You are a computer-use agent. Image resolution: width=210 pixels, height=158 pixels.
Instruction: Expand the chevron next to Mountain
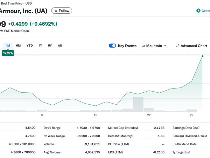pos(165,46)
